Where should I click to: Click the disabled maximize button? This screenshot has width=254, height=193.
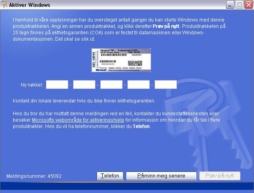(239, 5)
